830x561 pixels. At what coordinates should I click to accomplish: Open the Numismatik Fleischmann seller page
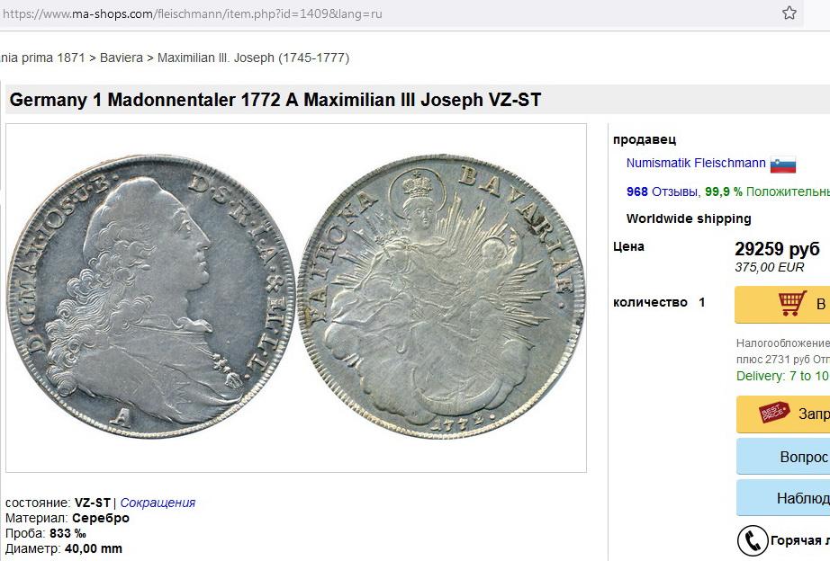(696, 163)
